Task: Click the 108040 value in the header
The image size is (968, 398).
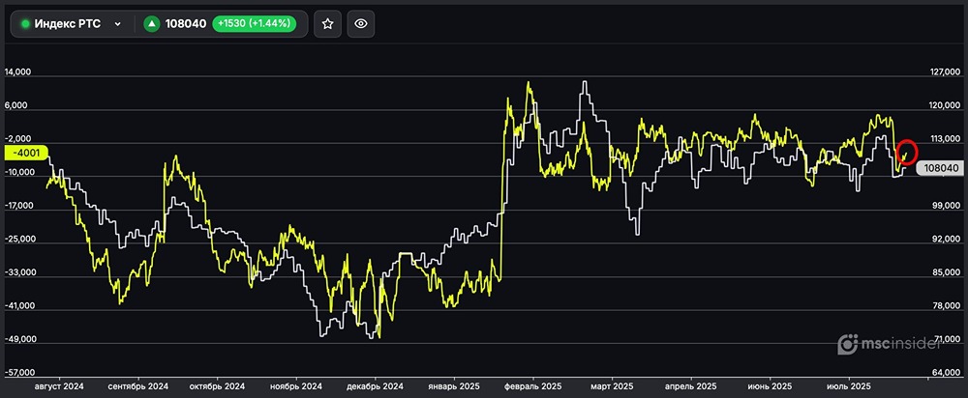Action: point(187,24)
